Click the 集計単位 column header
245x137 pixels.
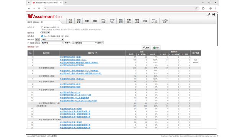pyautogui.click(x=46, y=53)
